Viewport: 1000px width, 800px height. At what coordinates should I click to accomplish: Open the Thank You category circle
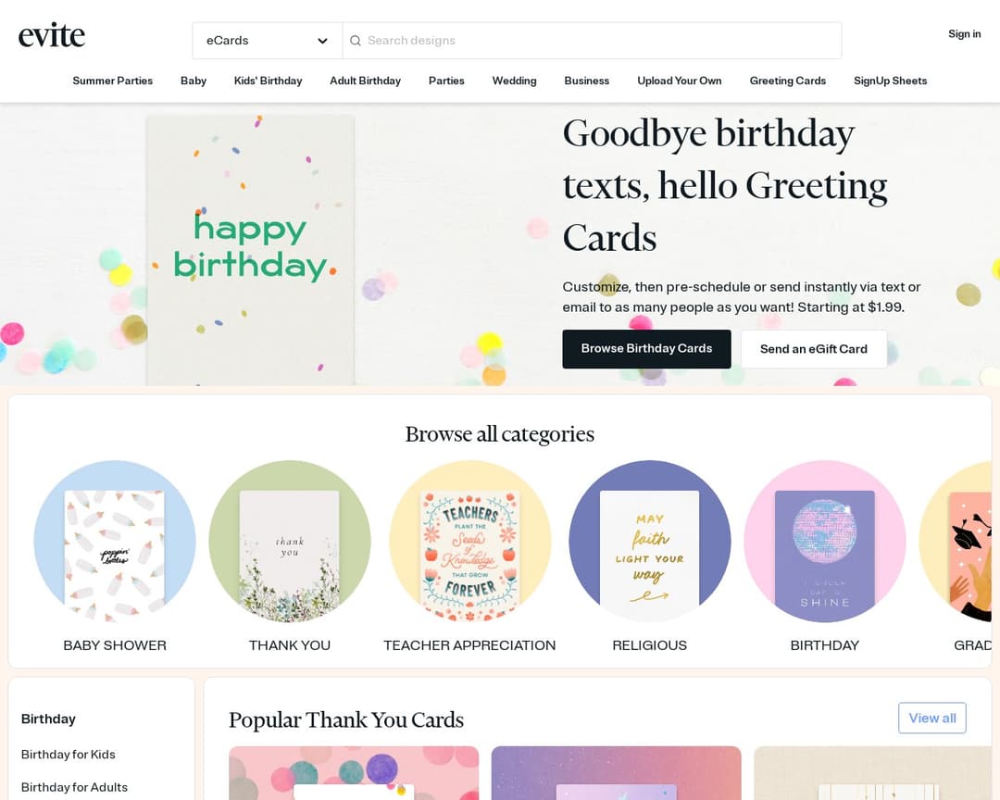[x=290, y=541]
